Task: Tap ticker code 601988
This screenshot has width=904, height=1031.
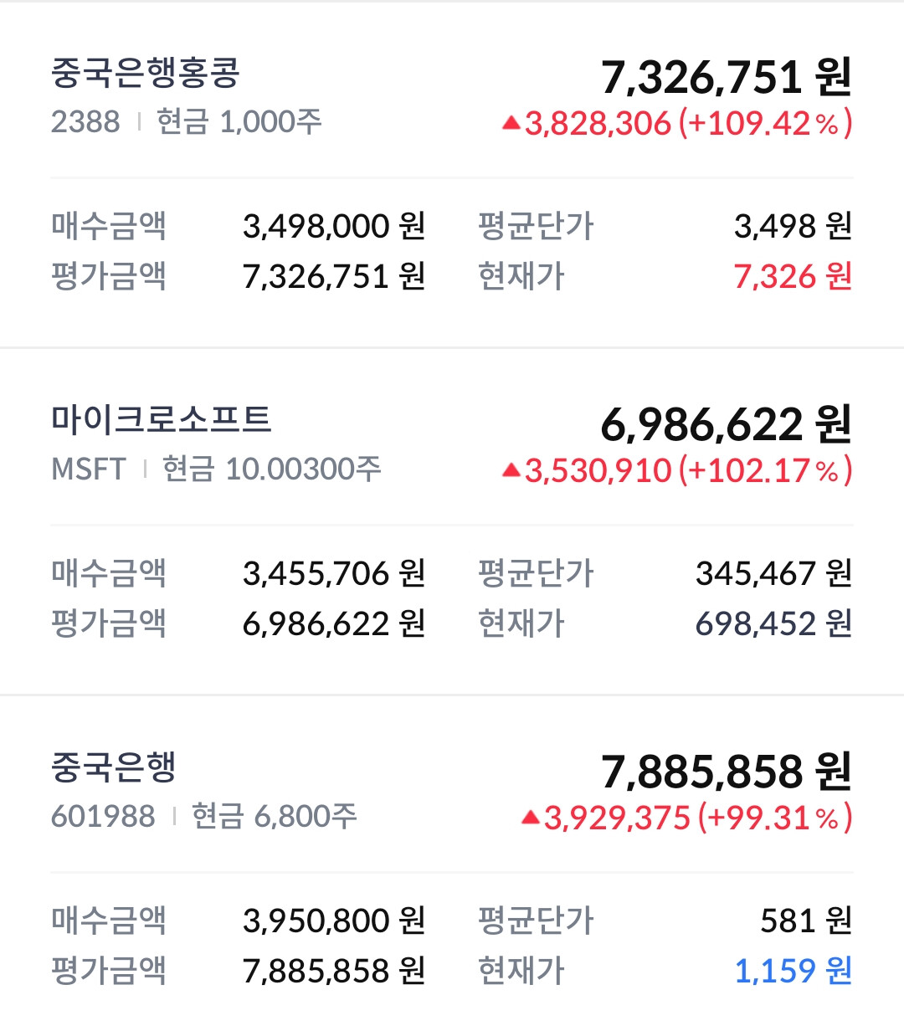Action: tap(103, 816)
